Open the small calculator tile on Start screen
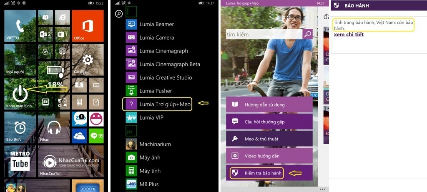The image size is (427, 192). tap(79, 102)
